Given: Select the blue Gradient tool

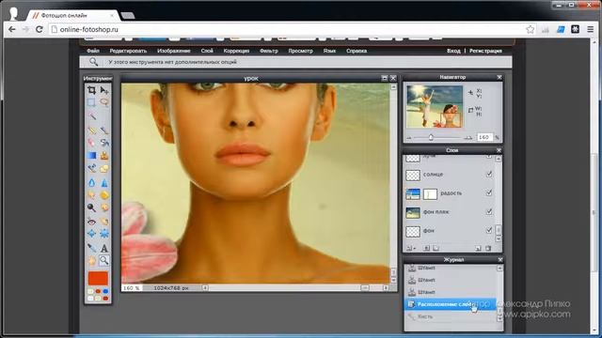Looking at the screenshot, I should (91, 156).
